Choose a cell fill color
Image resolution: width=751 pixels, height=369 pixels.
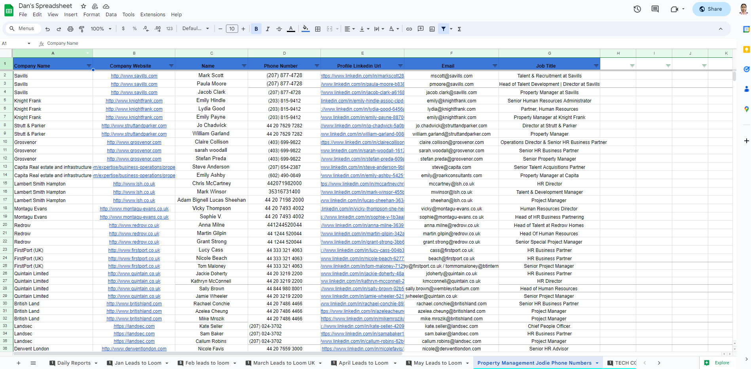pyautogui.click(x=305, y=29)
